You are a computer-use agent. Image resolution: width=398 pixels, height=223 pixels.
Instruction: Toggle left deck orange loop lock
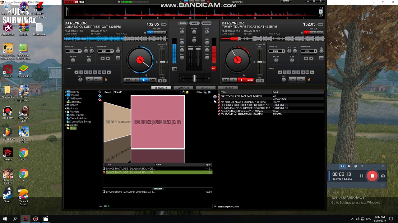[106, 80]
